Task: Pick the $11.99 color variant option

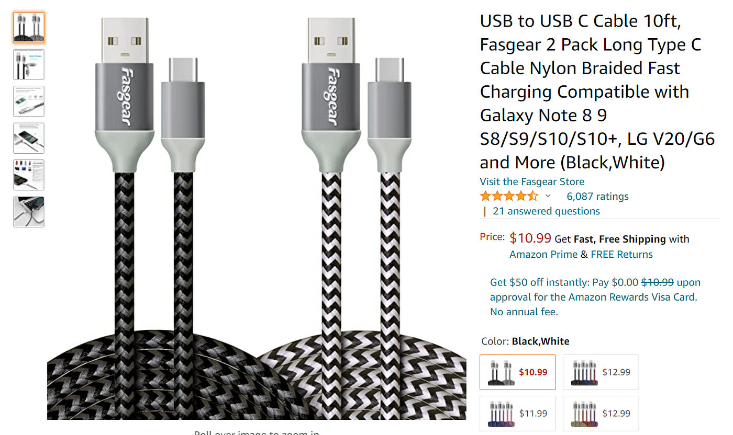Action: [517, 413]
